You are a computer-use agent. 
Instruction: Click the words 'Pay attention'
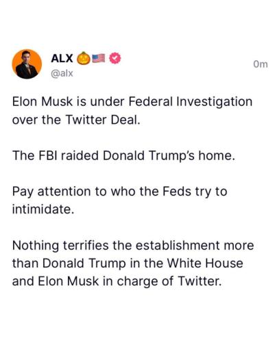point(51,192)
